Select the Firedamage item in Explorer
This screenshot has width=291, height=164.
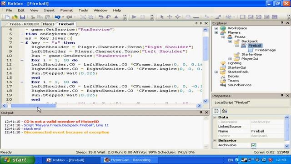tap(266, 50)
